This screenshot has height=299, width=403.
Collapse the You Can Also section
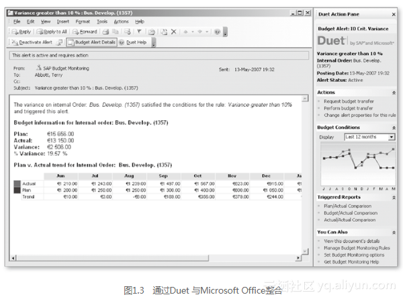(394, 232)
